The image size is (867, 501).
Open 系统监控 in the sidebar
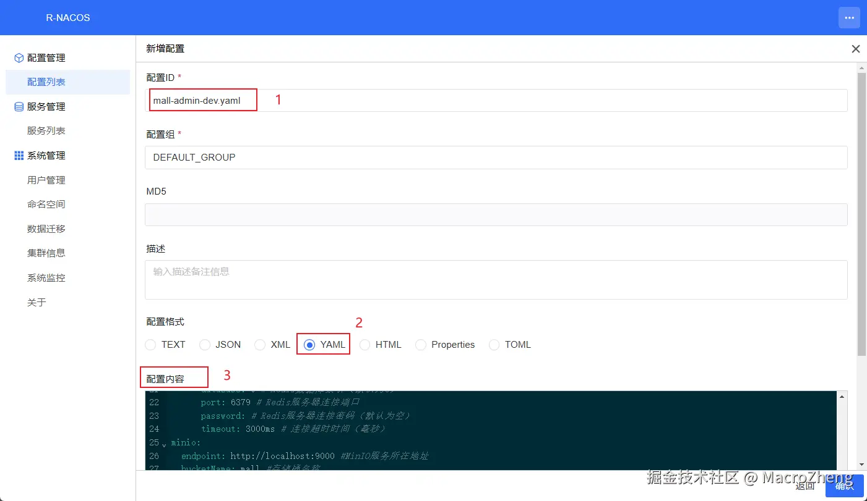67,278
